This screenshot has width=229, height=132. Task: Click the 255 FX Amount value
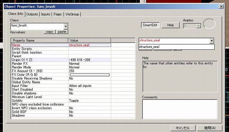(x=72, y=71)
